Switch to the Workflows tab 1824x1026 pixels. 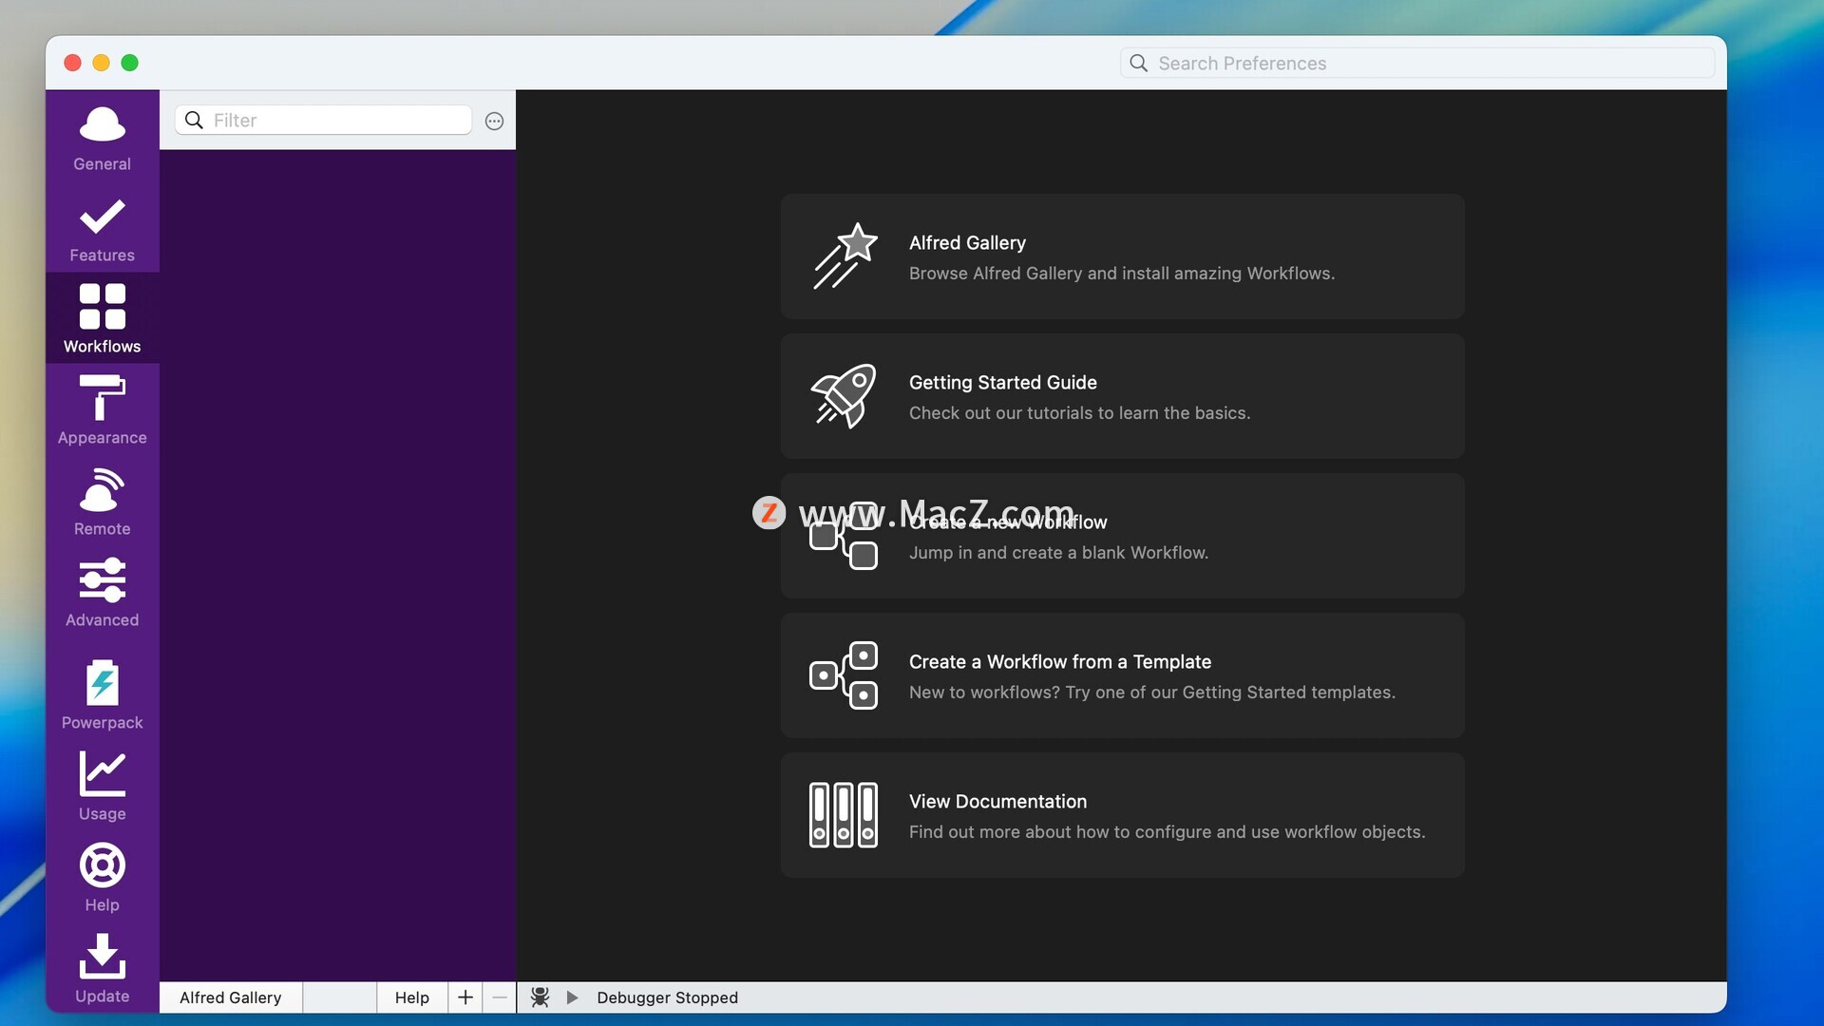coord(102,318)
